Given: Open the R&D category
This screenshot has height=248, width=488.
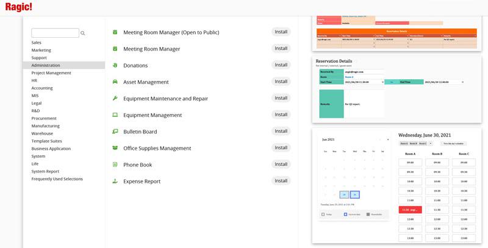Looking at the screenshot, I should pos(35,111).
